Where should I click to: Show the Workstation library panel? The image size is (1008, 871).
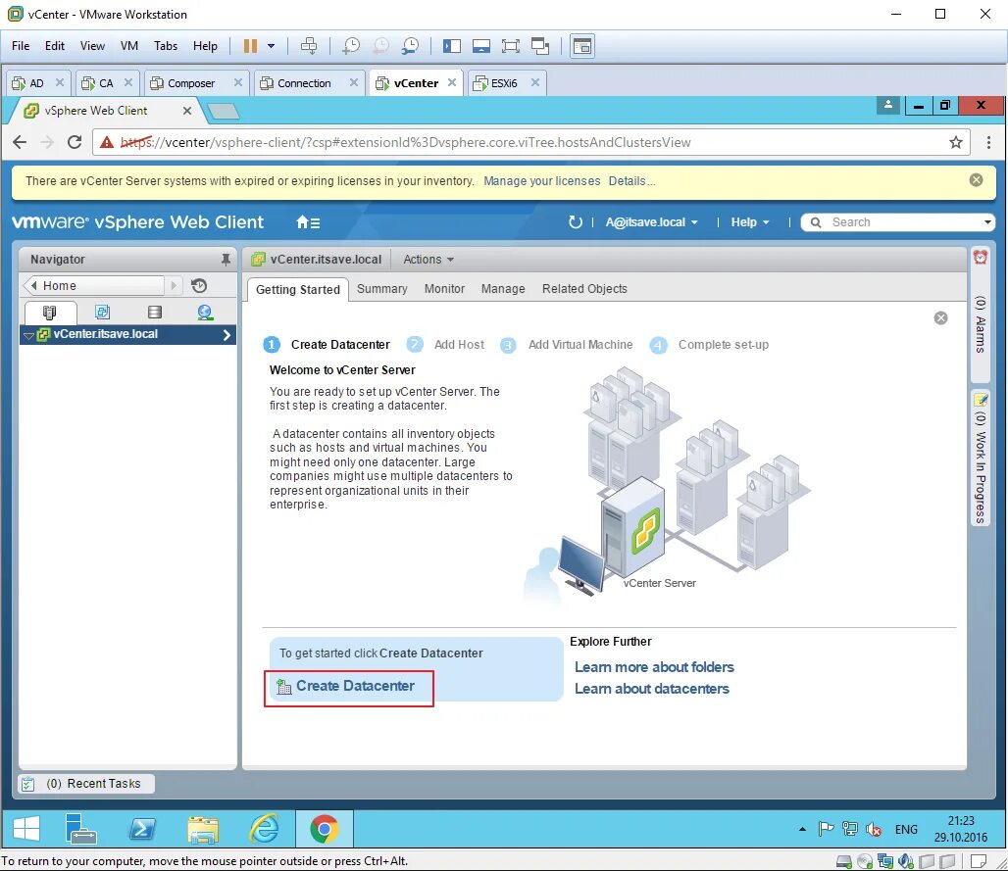tap(452, 46)
